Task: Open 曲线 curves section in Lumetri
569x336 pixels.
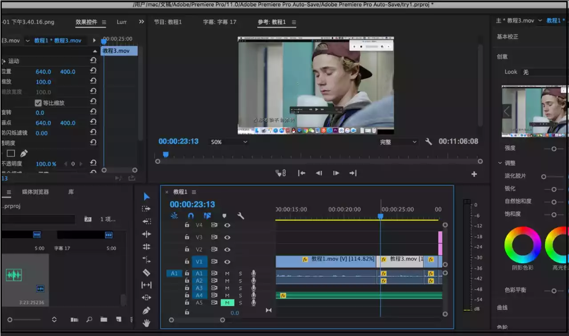Action: coord(502,308)
